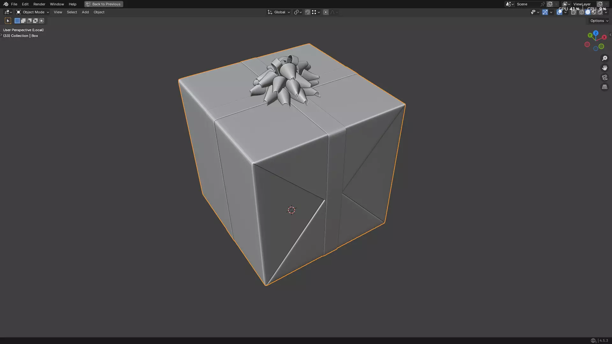The image size is (612, 344).
Task: Open the gizmos options dropdown arrow
Action: point(551,12)
